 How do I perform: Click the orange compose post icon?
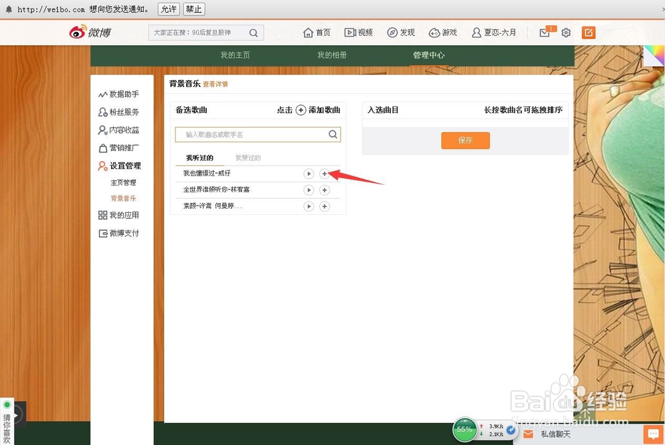(588, 32)
